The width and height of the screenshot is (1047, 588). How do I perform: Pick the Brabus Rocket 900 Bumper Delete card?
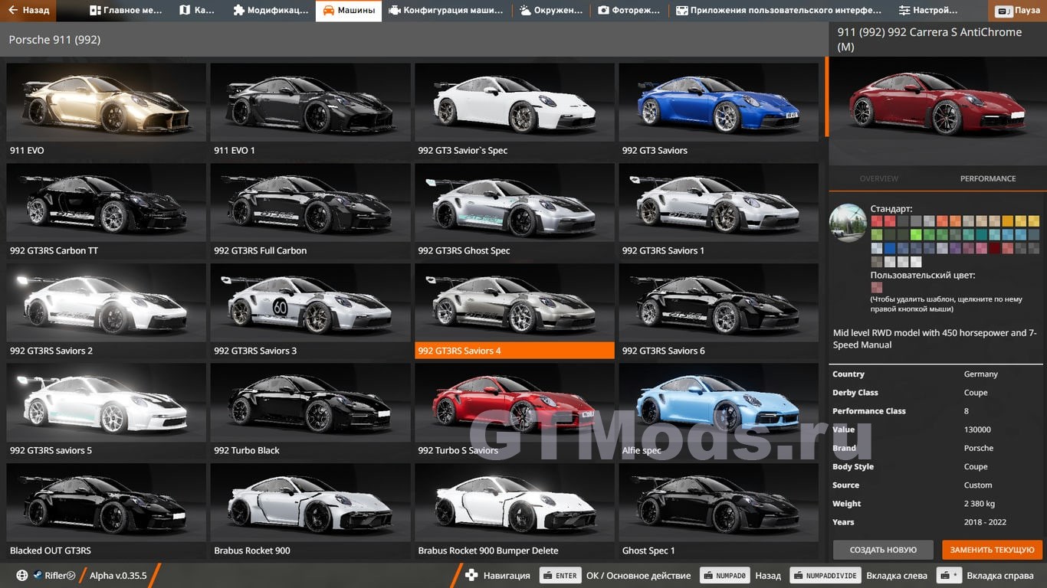pos(514,511)
